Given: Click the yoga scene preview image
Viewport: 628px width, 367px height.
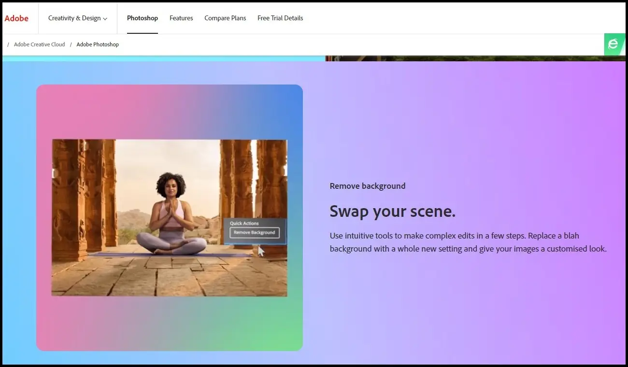Looking at the screenshot, I should pos(170,218).
